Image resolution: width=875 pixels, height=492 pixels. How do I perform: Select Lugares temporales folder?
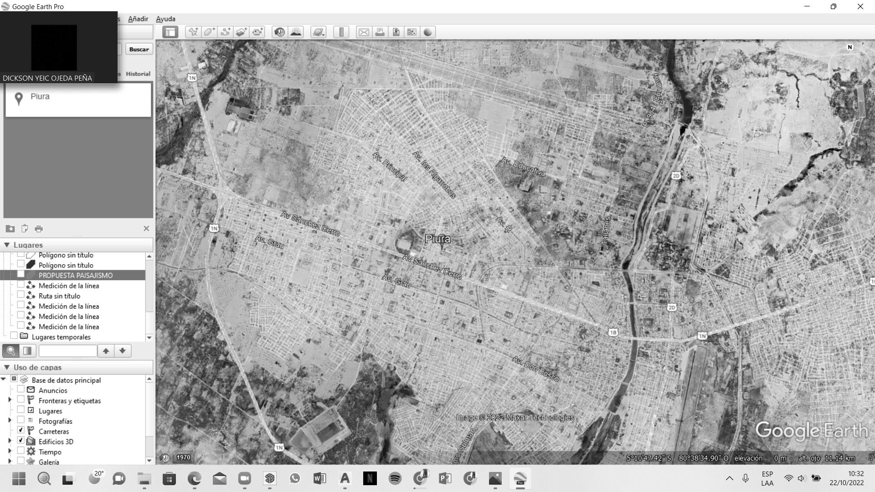tap(61, 337)
